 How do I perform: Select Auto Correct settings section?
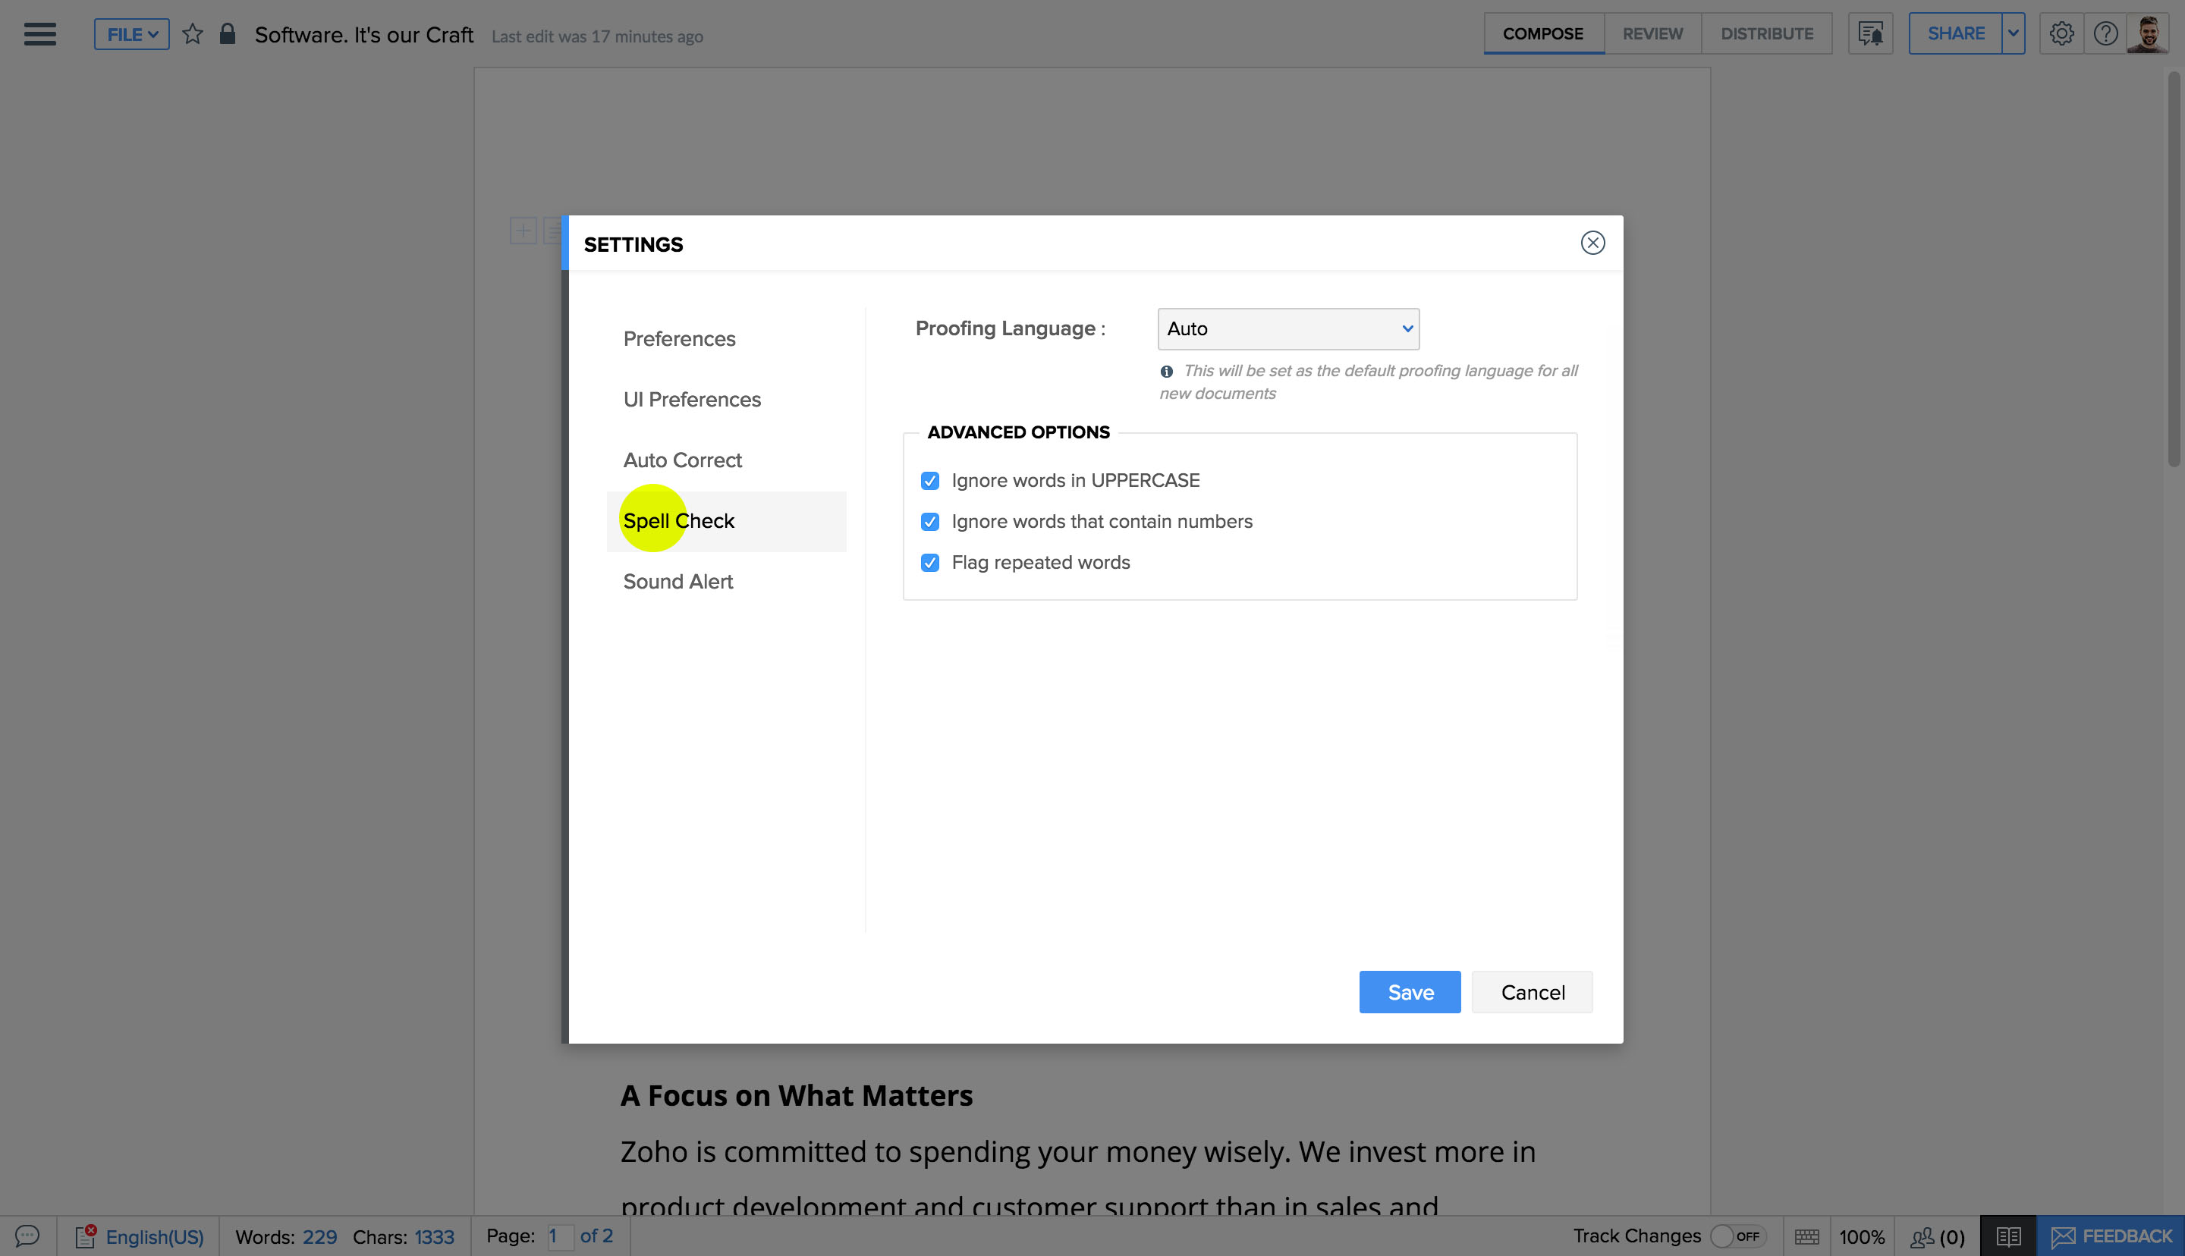click(682, 460)
